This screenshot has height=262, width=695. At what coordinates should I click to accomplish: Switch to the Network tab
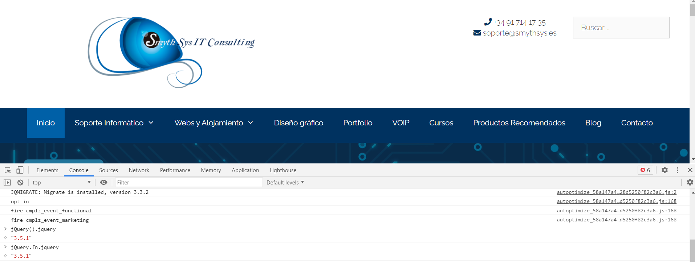tap(139, 170)
